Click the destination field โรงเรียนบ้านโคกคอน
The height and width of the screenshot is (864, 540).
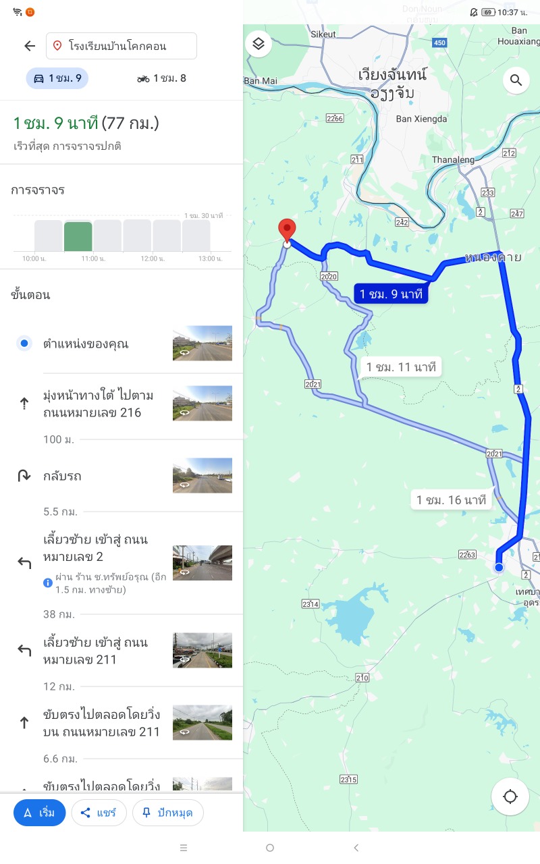122,46
